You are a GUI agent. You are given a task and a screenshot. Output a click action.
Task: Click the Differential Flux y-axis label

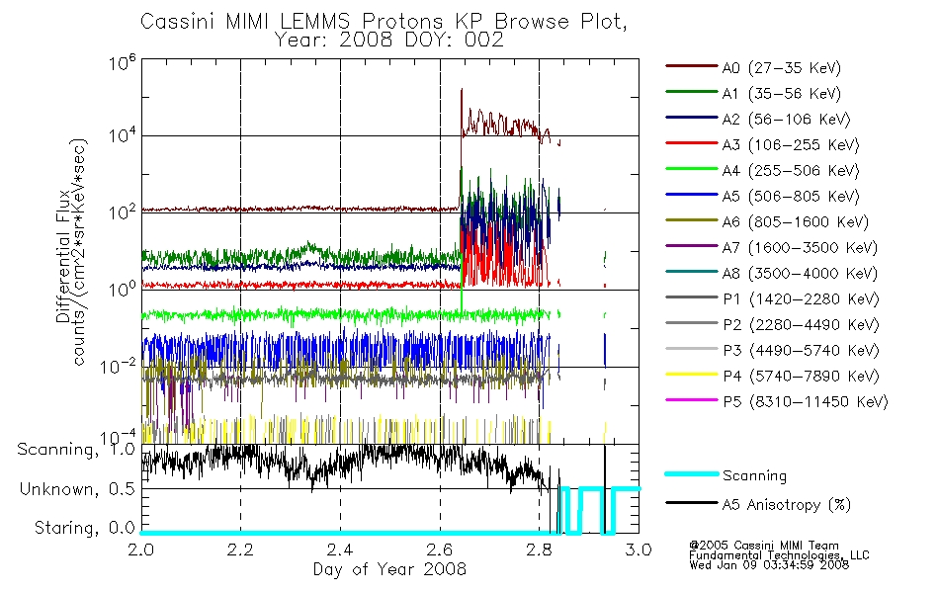(63, 256)
